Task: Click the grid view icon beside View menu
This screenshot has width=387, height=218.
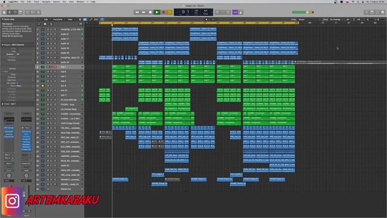Action: 80,19
